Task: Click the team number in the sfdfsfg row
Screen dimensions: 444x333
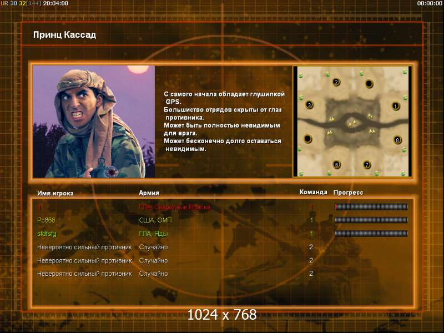Action: pyautogui.click(x=311, y=233)
